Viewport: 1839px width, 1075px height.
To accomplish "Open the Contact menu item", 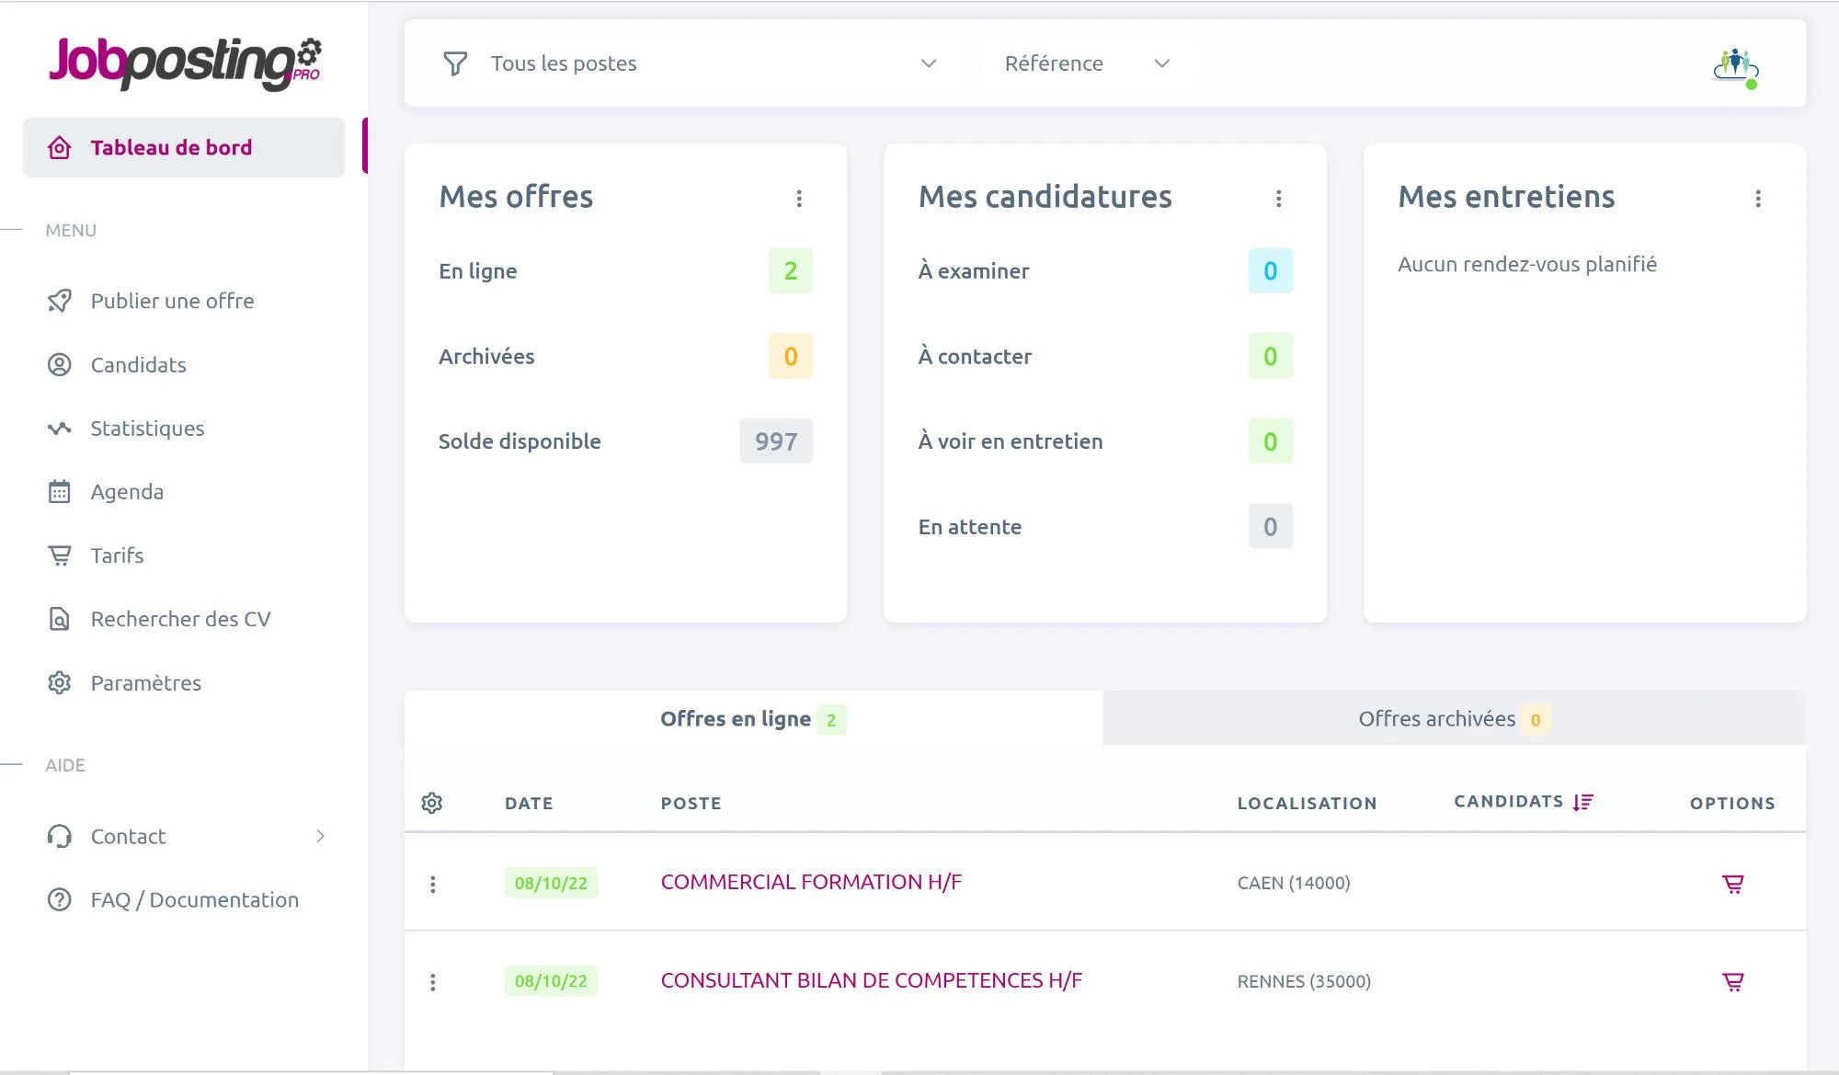I will [x=184, y=836].
